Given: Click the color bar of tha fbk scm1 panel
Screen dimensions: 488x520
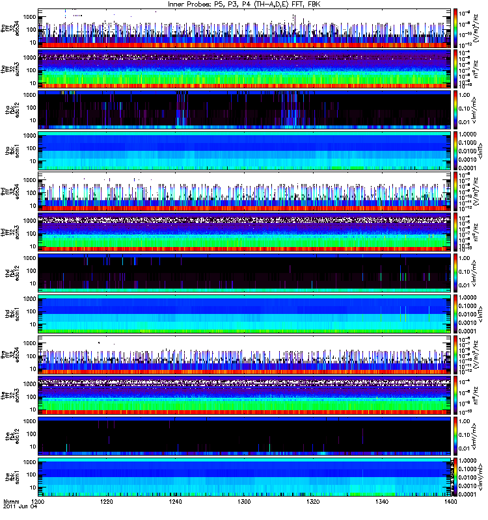Looking at the screenshot, I should [x=455, y=151].
